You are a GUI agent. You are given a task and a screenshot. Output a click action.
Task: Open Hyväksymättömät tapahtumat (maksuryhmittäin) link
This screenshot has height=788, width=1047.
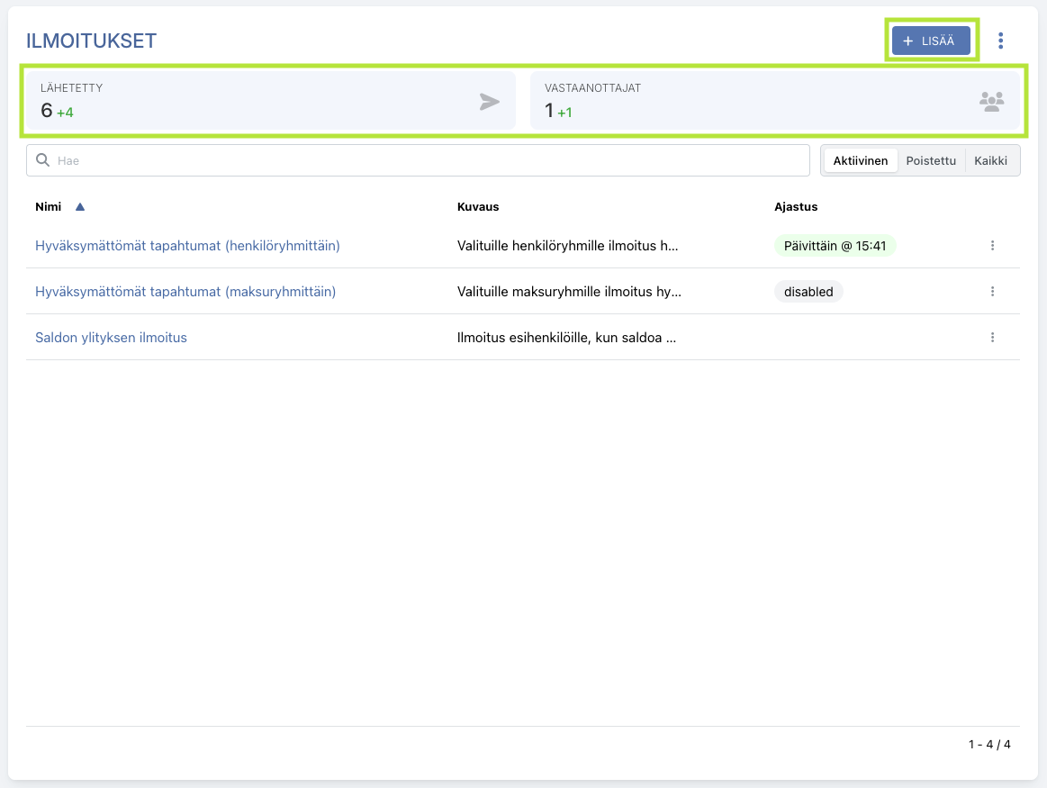(185, 292)
